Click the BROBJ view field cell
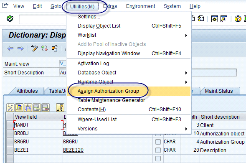The height and width of the screenshot is (163, 246). [38, 133]
